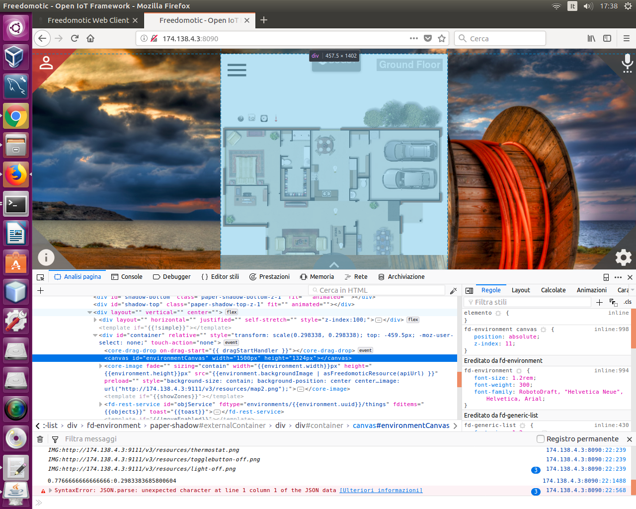The image size is (636, 509).
Task: Open the Calcolate side tab
Action: (553, 290)
